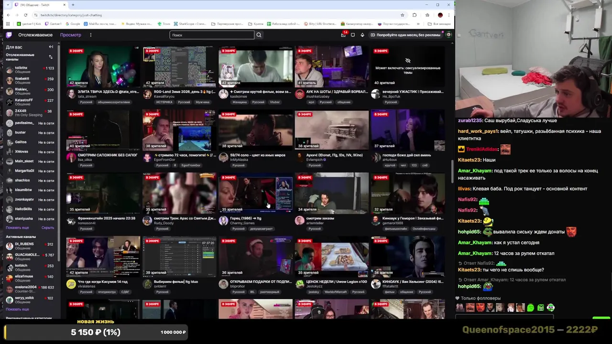This screenshot has height=344, width=612.
Task: Open the Партнерские прог... bookmarks folder
Action: (227, 24)
